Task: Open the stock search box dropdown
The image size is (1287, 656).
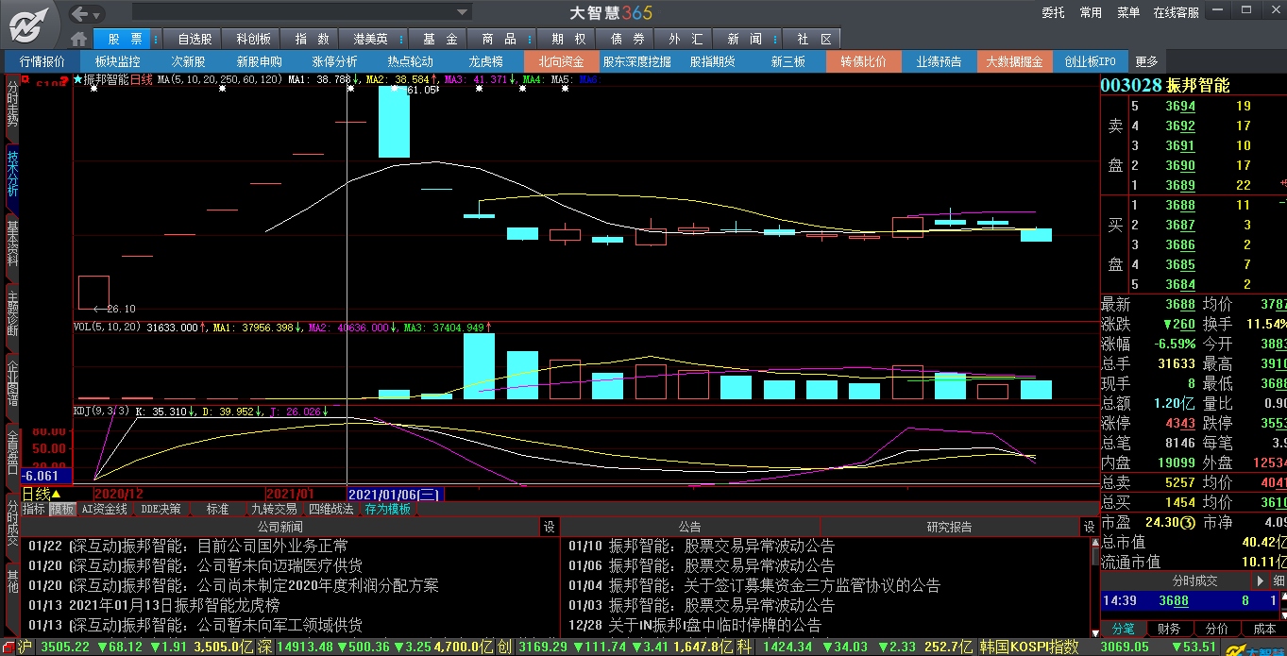Action: point(463,12)
